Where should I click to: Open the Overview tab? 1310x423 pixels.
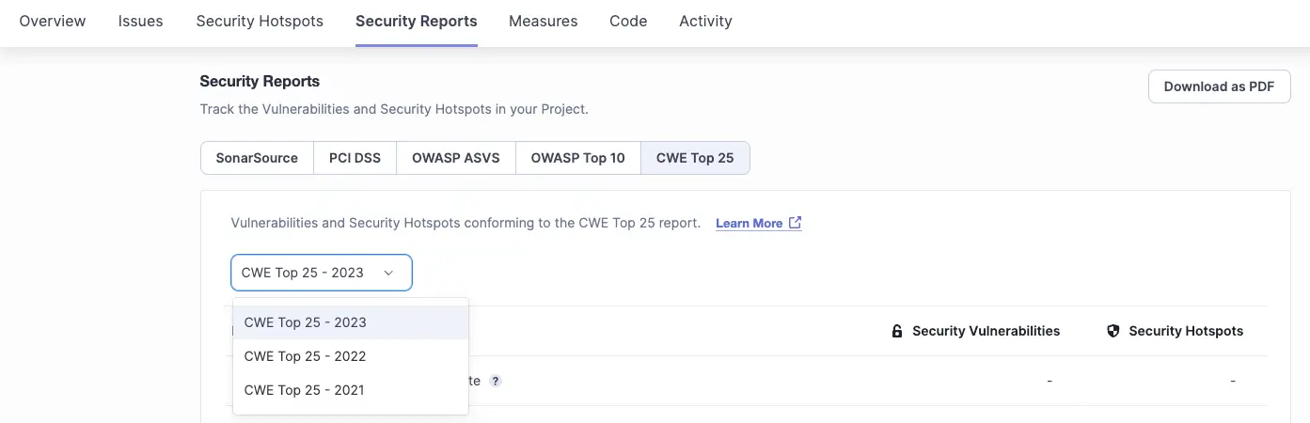53,21
